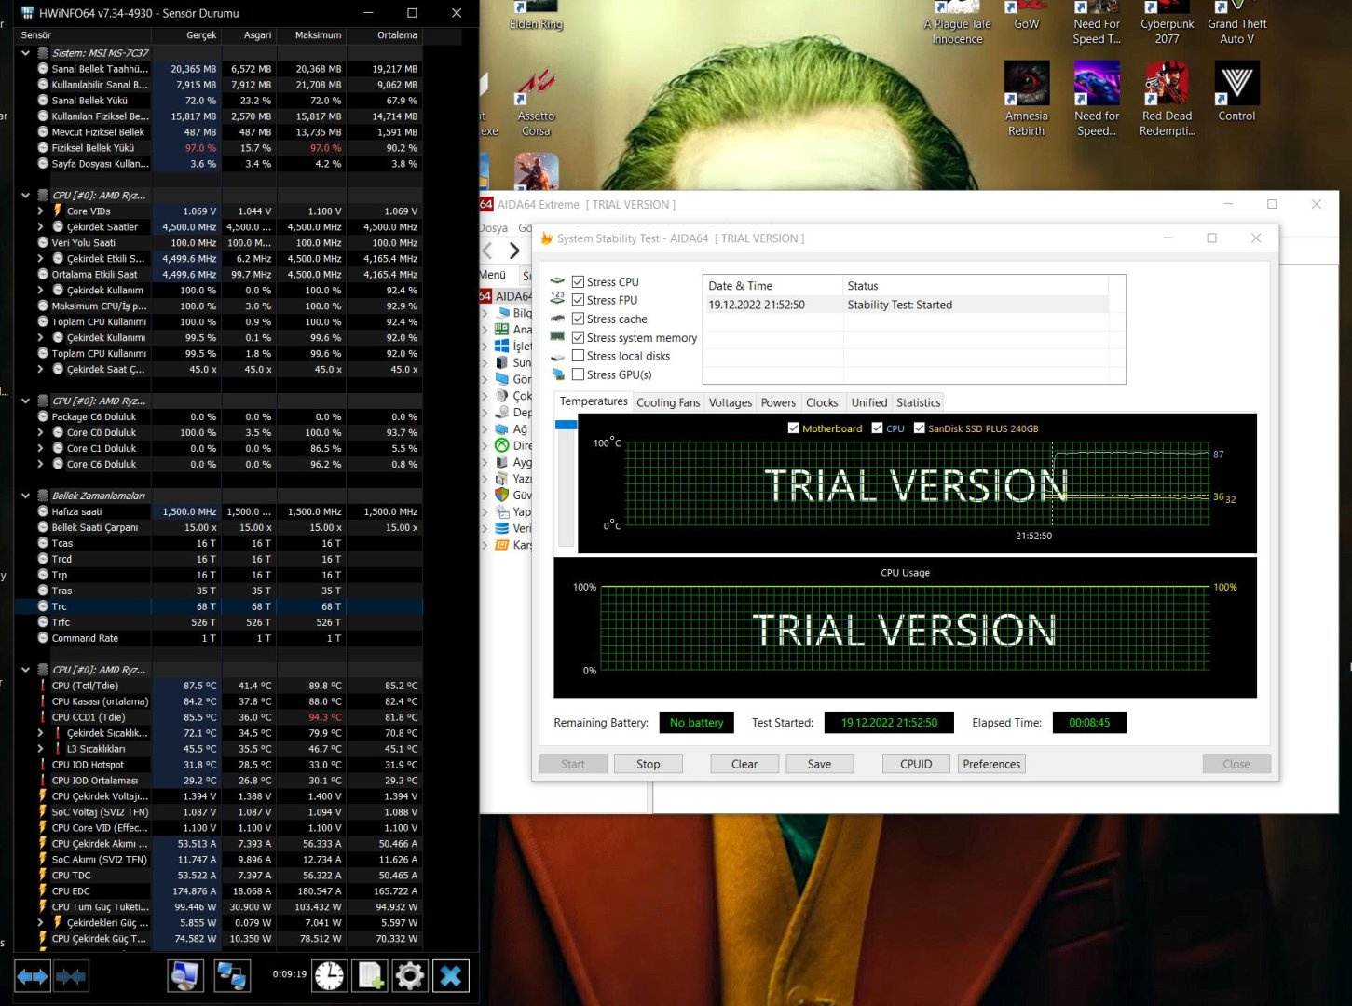Screen dimensions: 1352x1006
Task: Toggle the SanDisk SSD PLUS 240GB checkbox
Action: pyautogui.click(x=919, y=428)
